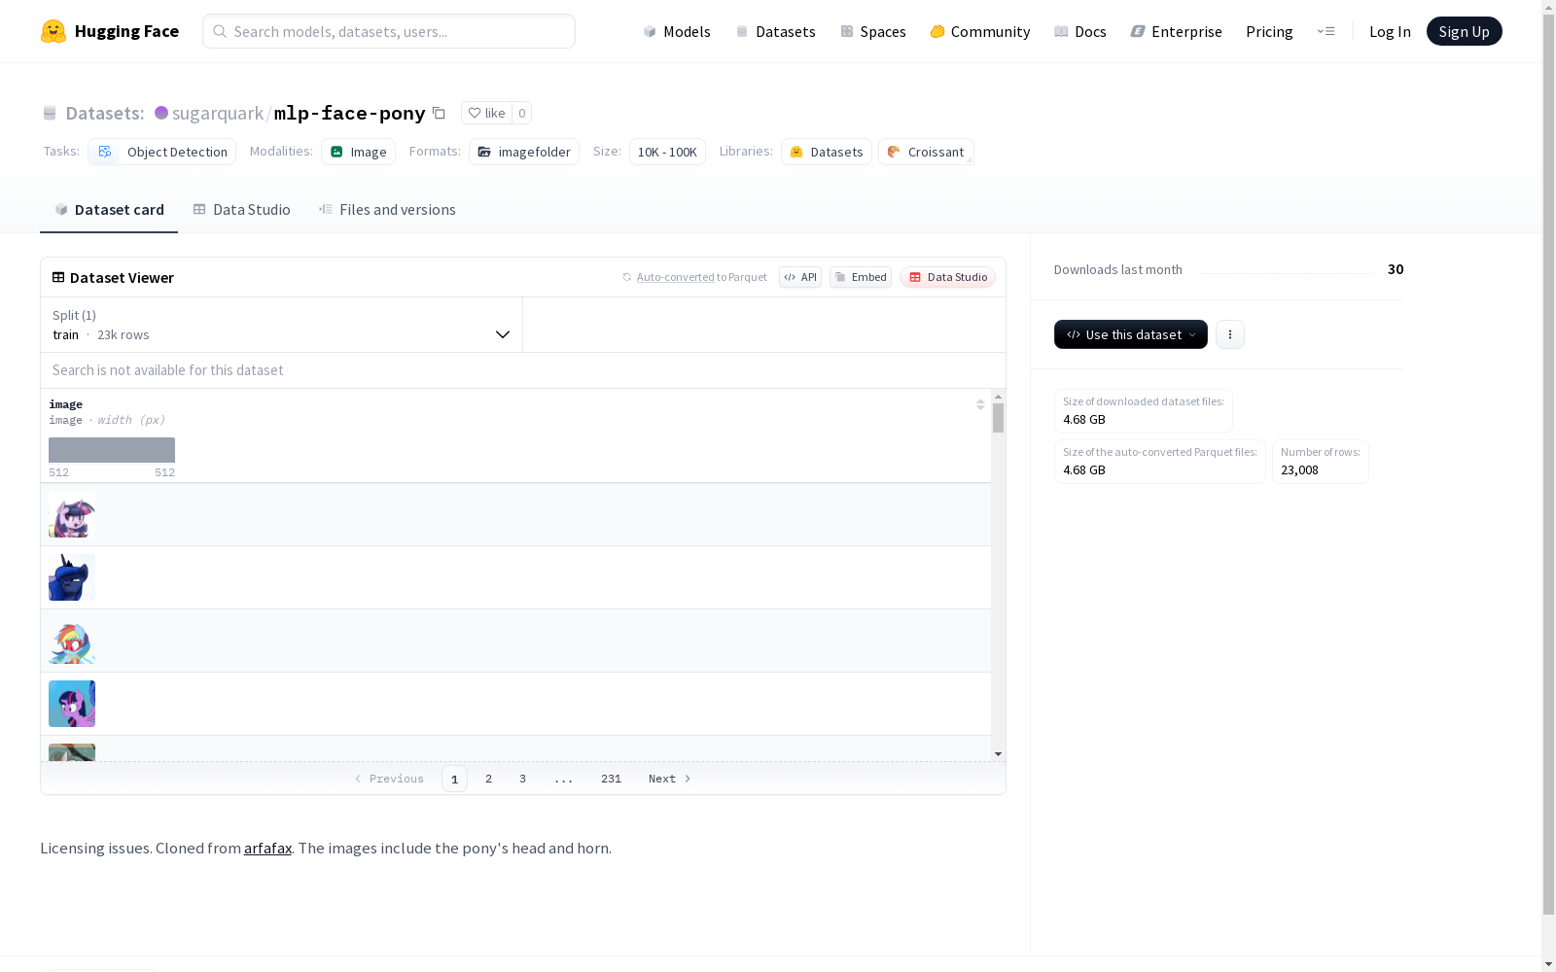Click the Embed button
1556x972 pixels.
pos(861,277)
